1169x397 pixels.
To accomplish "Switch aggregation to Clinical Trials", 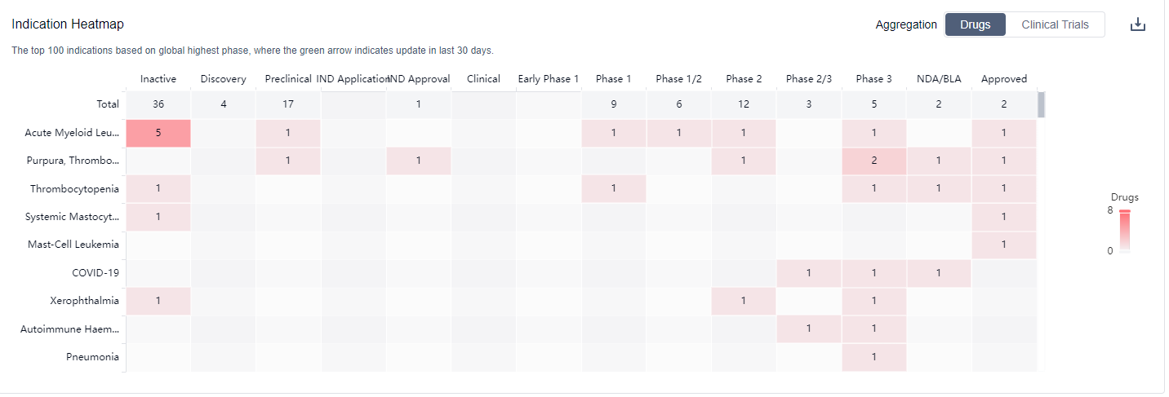I will click(1055, 24).
